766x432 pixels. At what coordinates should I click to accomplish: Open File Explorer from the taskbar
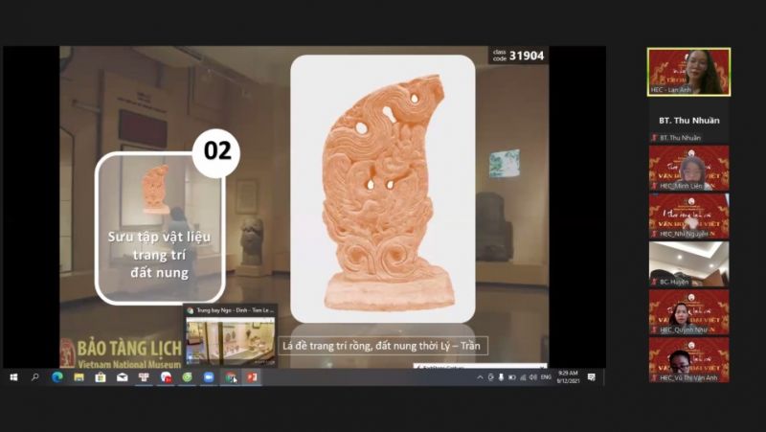point(79,377)
